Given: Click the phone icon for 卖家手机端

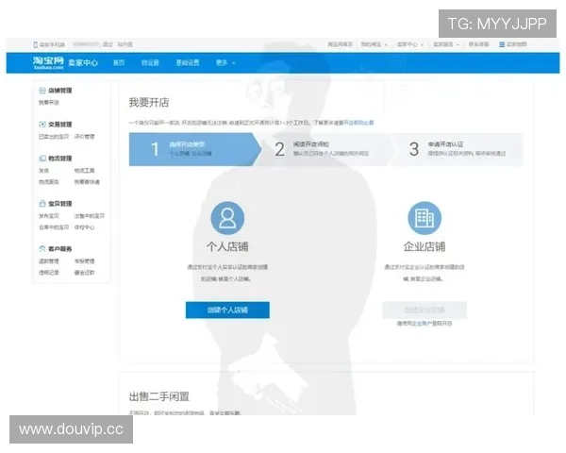Looking at the screenshot, I should [x=36, y=44].
